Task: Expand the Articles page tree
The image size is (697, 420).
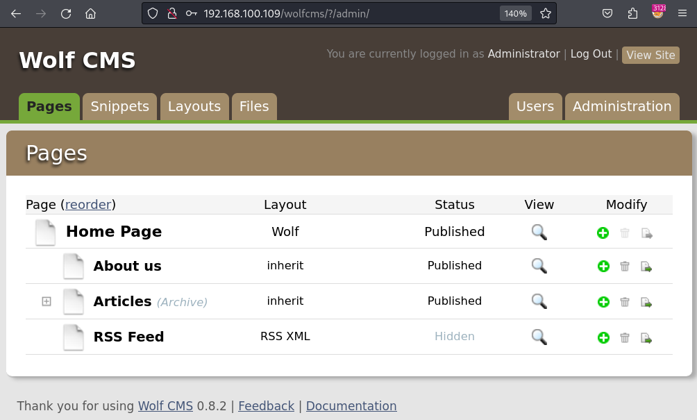Action: click(x=47, y=301)
